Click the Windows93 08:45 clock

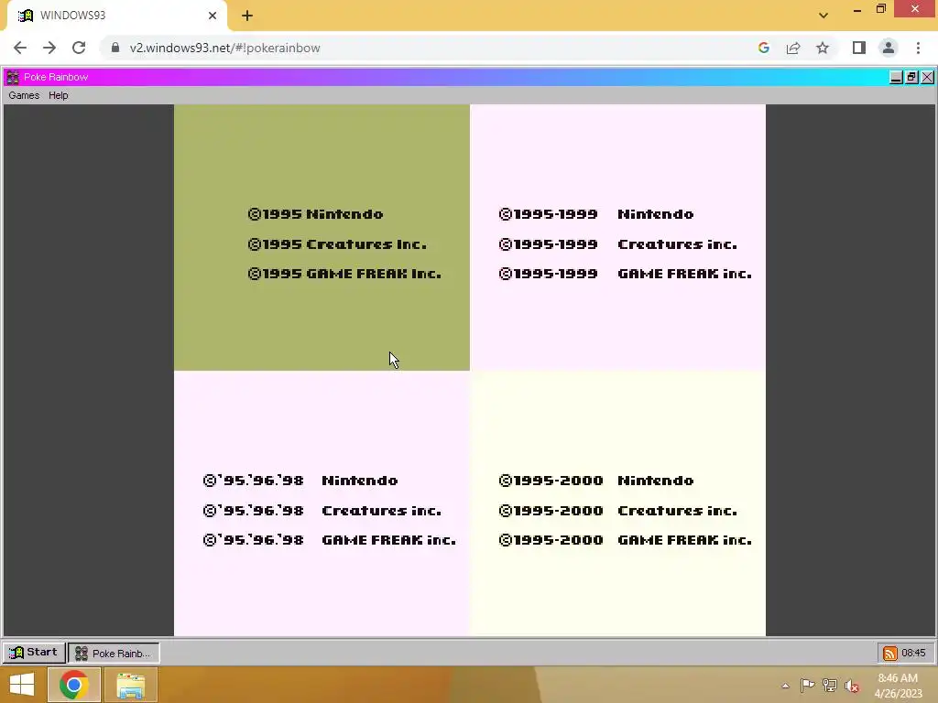point(913,653)
